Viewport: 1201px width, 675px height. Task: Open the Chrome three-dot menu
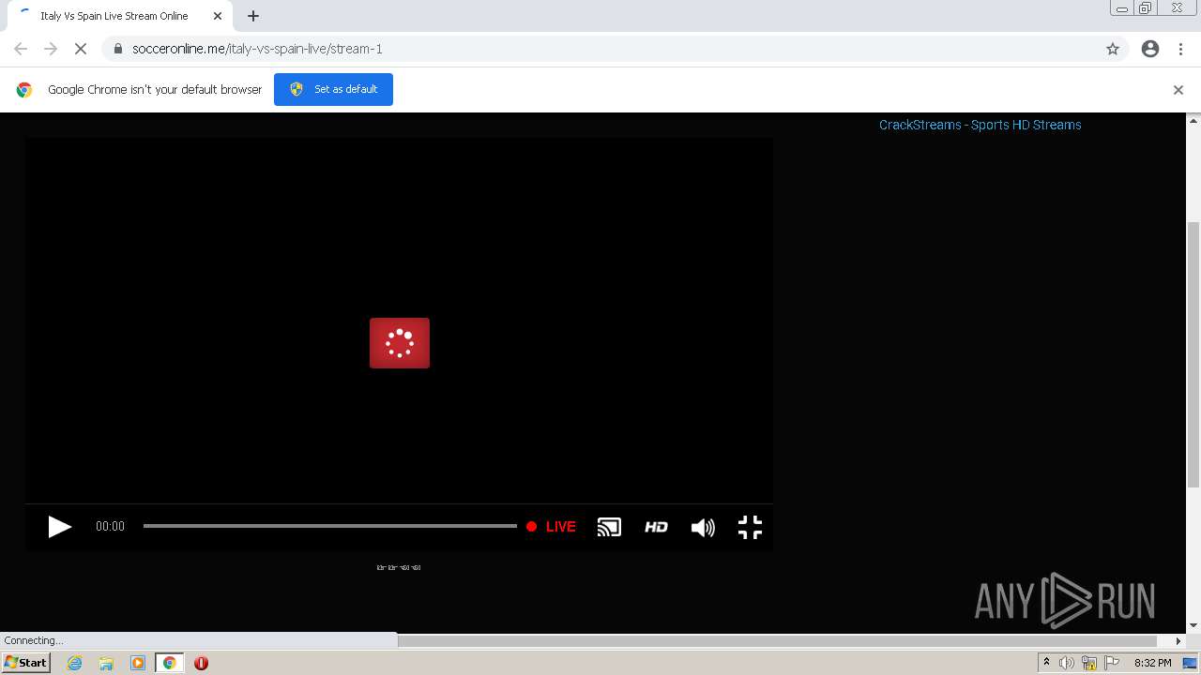(1181, 49)
